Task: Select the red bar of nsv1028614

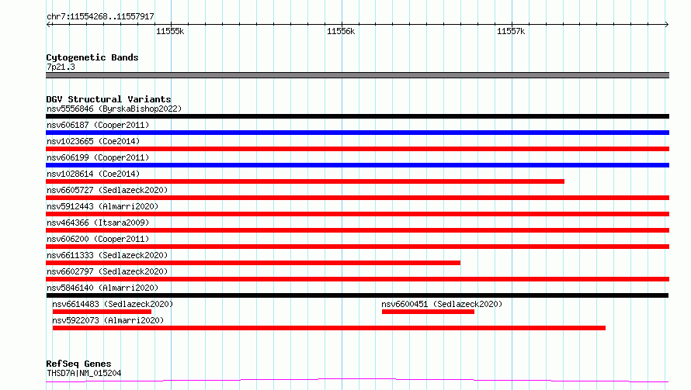Action: [x=305, y=181]
